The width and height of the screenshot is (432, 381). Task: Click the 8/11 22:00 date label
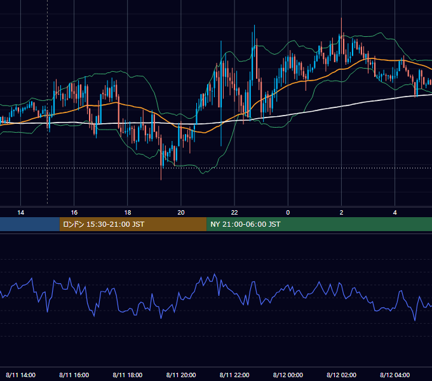tap(234, 375)
